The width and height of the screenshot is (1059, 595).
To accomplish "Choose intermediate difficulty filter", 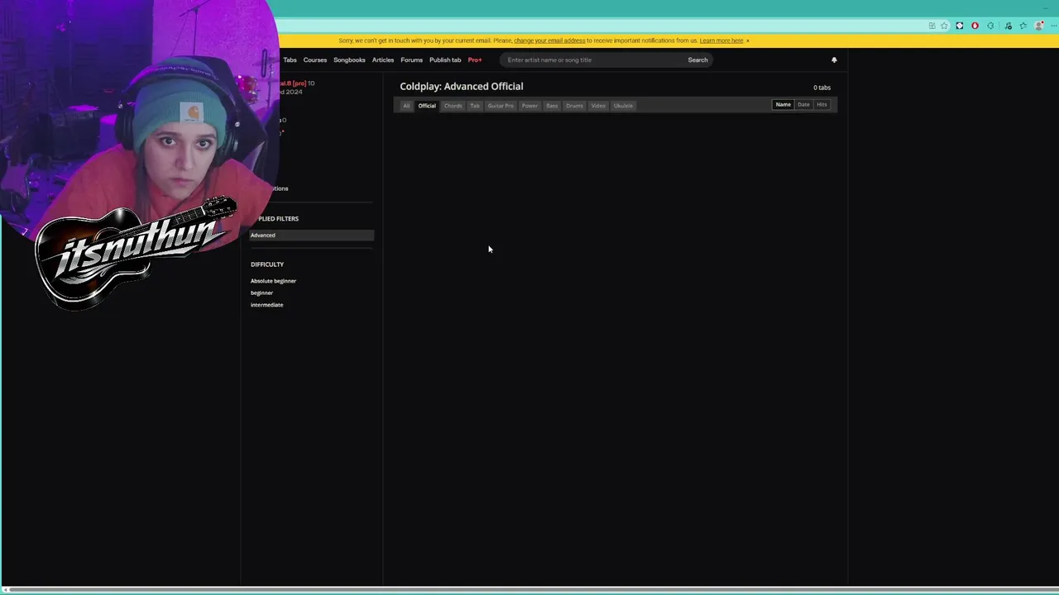I will [x=266, y=305].
